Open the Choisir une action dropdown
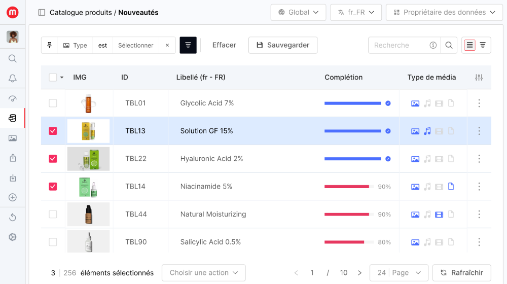This screenshot has height=284, width=507. pos(203,273)
